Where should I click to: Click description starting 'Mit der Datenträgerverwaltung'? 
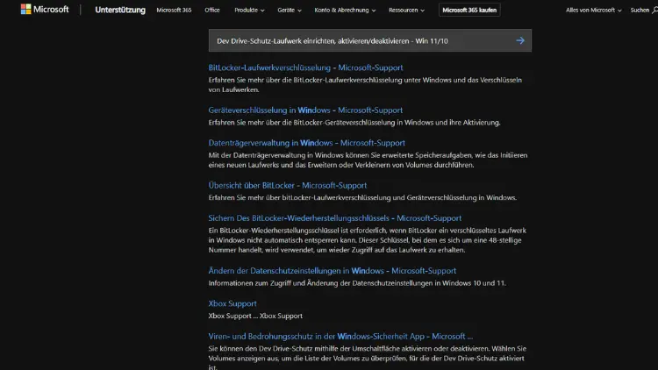368,160
